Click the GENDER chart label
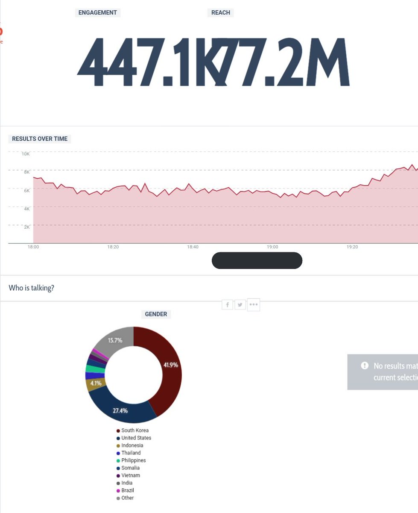The width and height of the screenshot is (418, 513). pos(156,314)
